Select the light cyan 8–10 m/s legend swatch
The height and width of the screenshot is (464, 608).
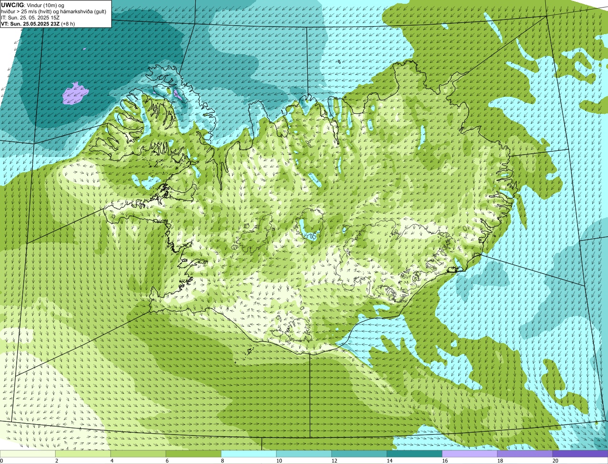[249, 454]
